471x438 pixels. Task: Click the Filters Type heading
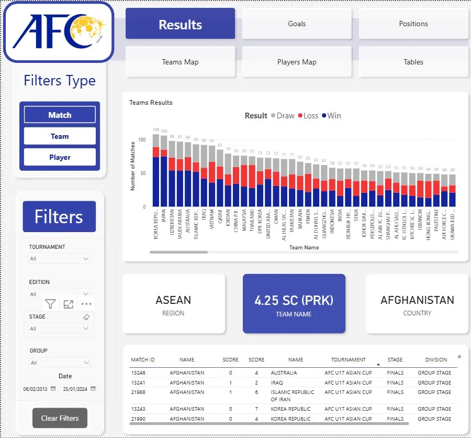pos(60,81)
